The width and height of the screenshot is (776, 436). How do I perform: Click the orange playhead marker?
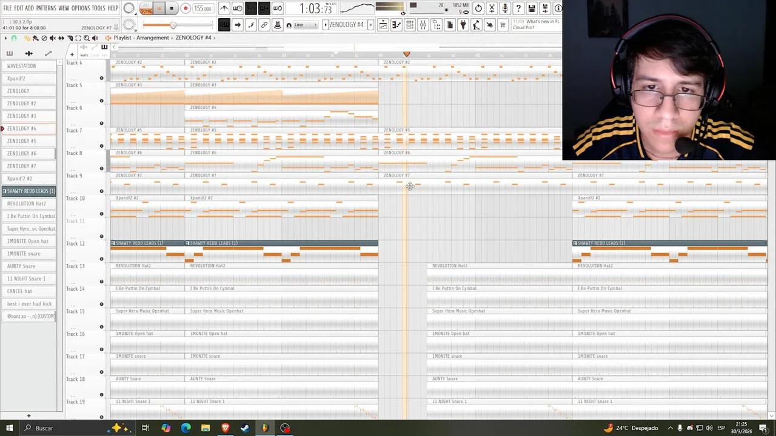pyautogui.click(x=407, y=54)
